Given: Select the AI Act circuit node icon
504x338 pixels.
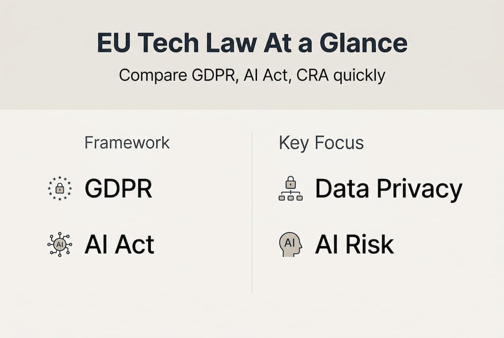Looking at the screenshot, I should [x=60, y=244].
